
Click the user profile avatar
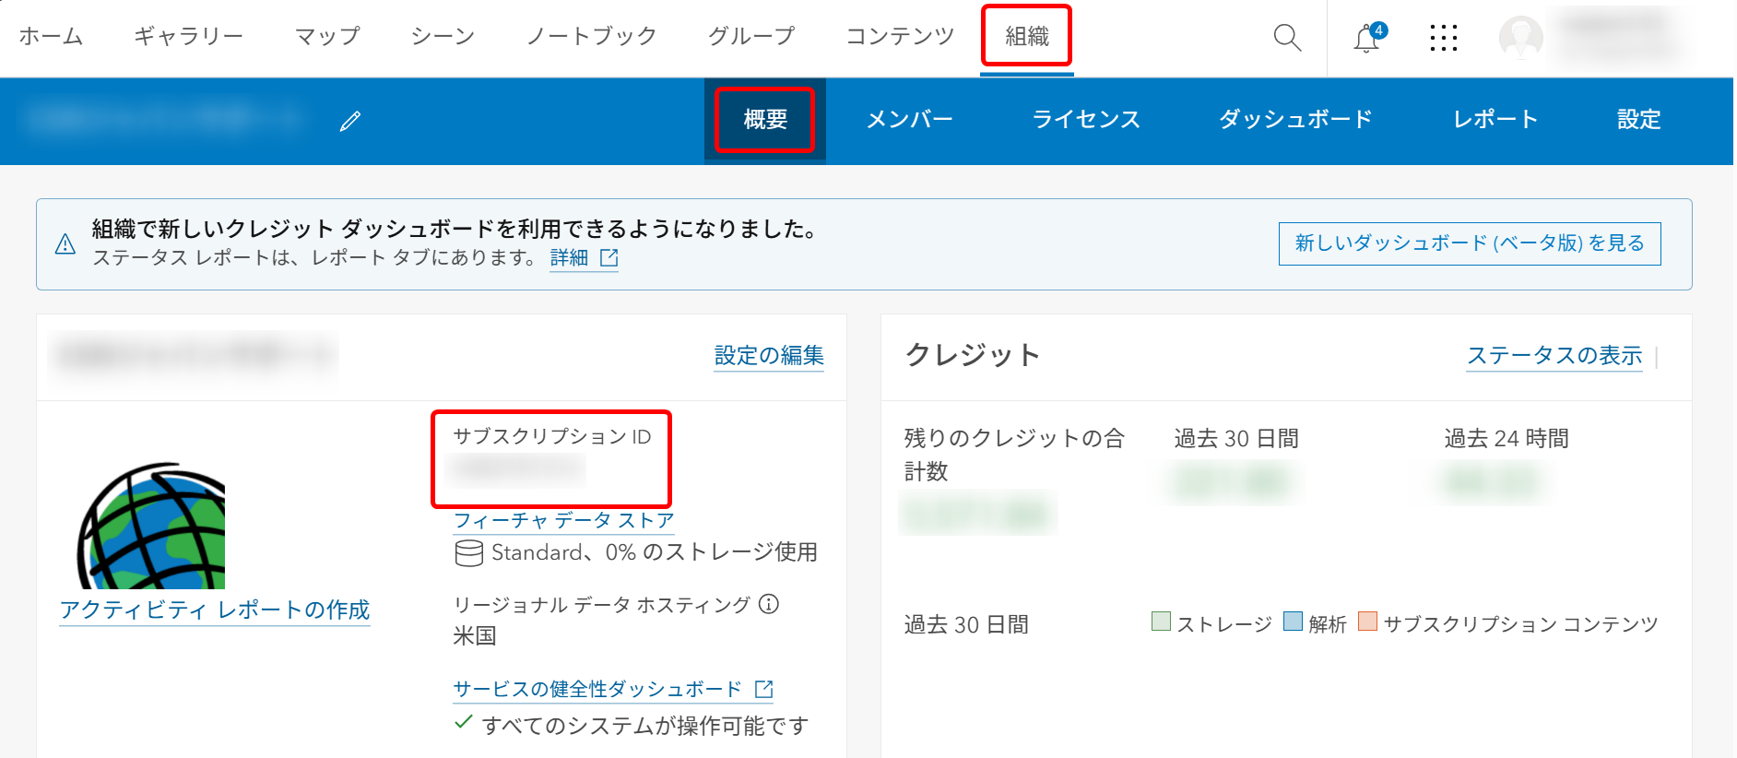1521,38
